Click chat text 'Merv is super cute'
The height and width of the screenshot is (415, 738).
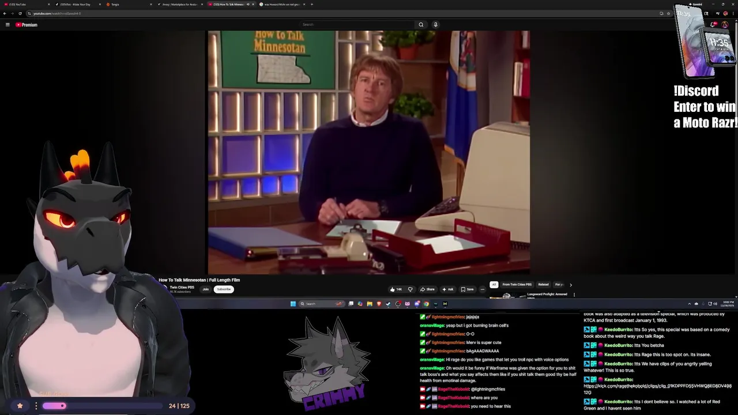[484, 342]
